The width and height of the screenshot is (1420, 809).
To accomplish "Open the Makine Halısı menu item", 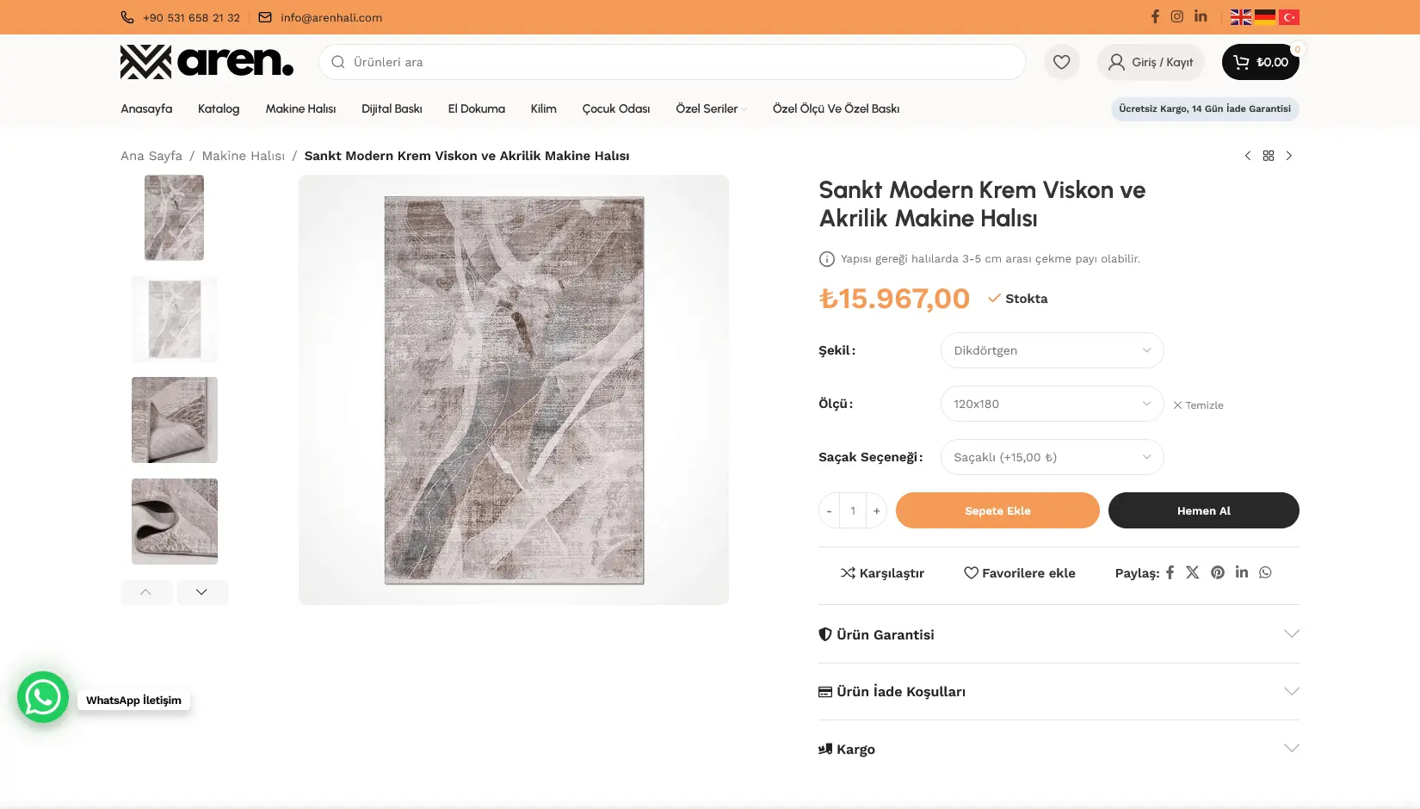I will (x=300, y=108).
